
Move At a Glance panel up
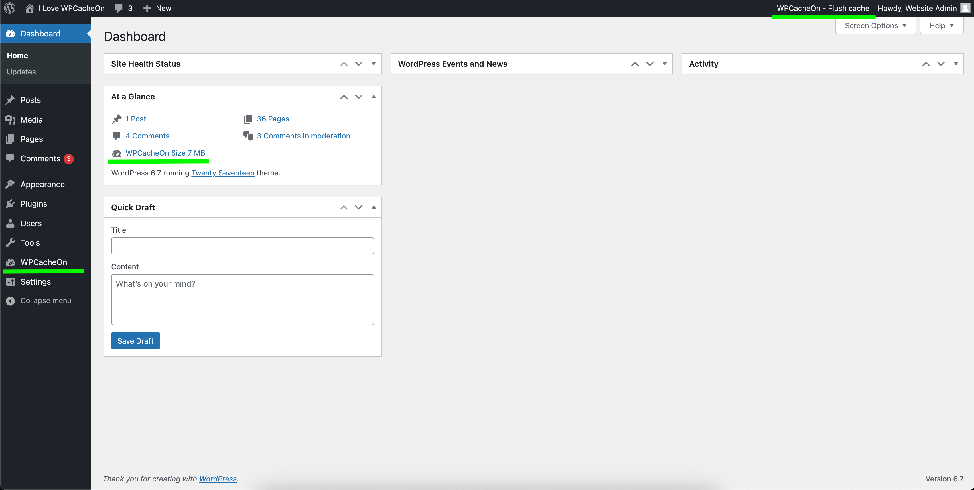click(x=344, y=97)
